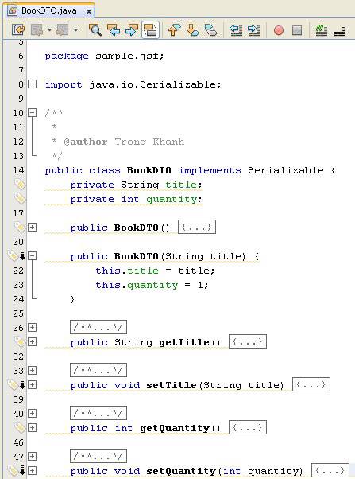Click the collapsed /**...*/ comment above getQuantity
The width and height of the screenshot is (355, 479).
click(98, 413)
